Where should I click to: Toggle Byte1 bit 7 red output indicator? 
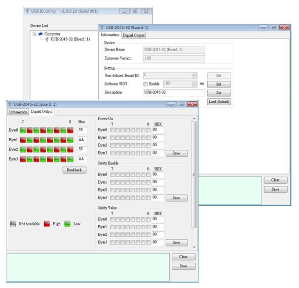tap(23, 140)
